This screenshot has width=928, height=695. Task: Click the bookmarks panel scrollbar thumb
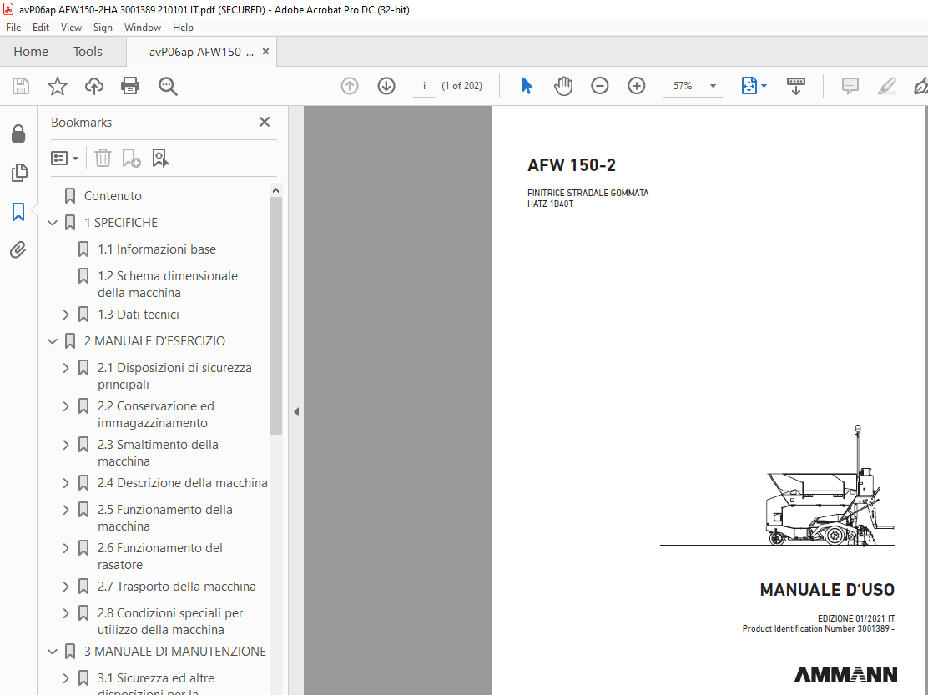(x=275, y=316)
